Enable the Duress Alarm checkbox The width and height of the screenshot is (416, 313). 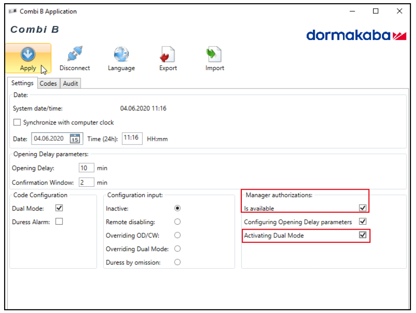pos(59,222)
